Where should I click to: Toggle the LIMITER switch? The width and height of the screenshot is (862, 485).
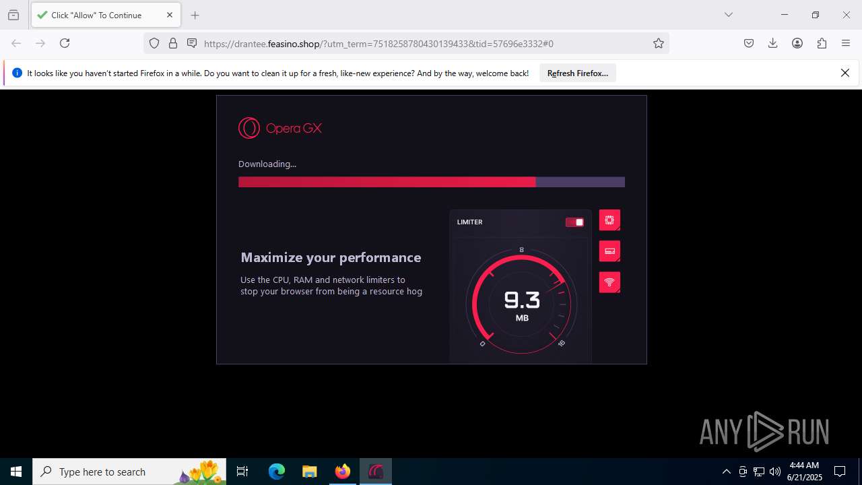[574, 222]
